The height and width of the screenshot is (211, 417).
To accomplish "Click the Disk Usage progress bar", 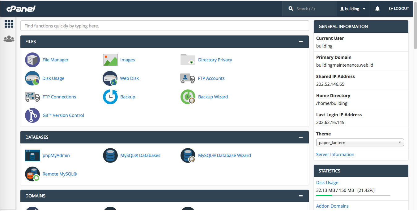I will click(x=353, y=196).
